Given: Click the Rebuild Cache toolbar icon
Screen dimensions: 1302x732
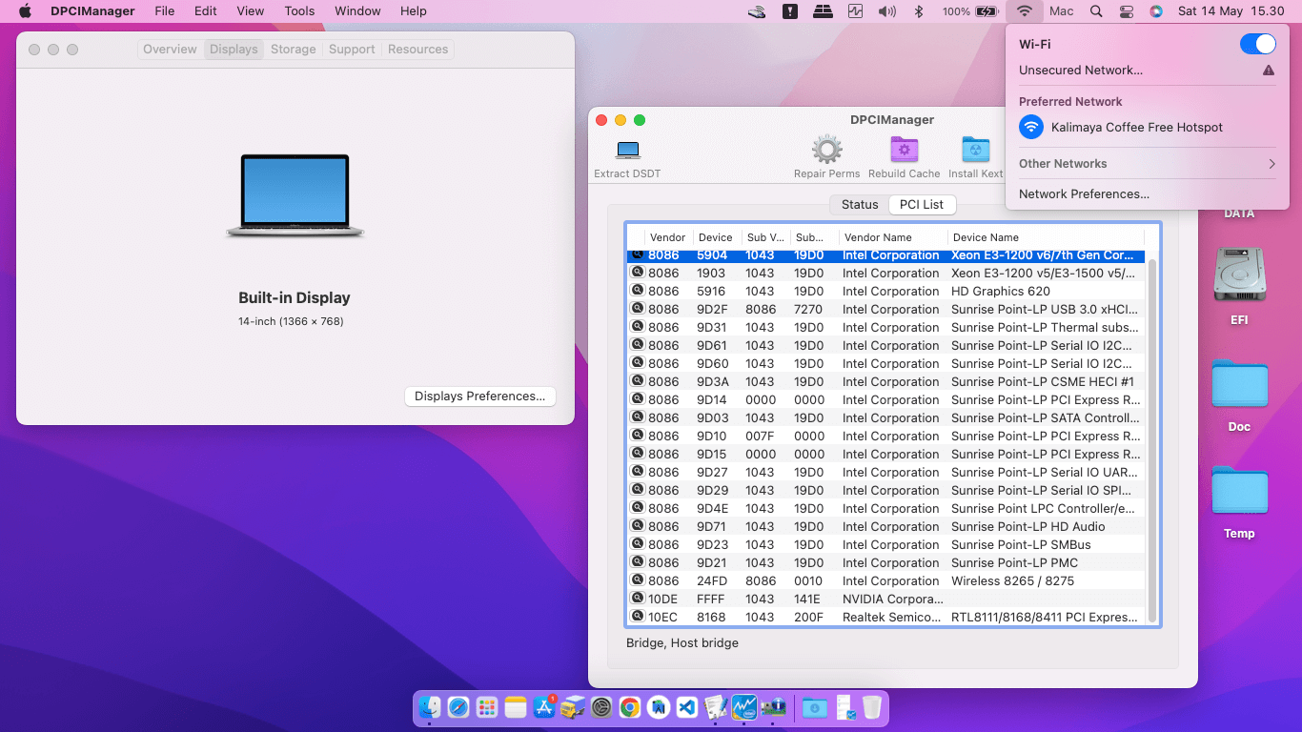Looking at the screenshot, I should (904, 150).
